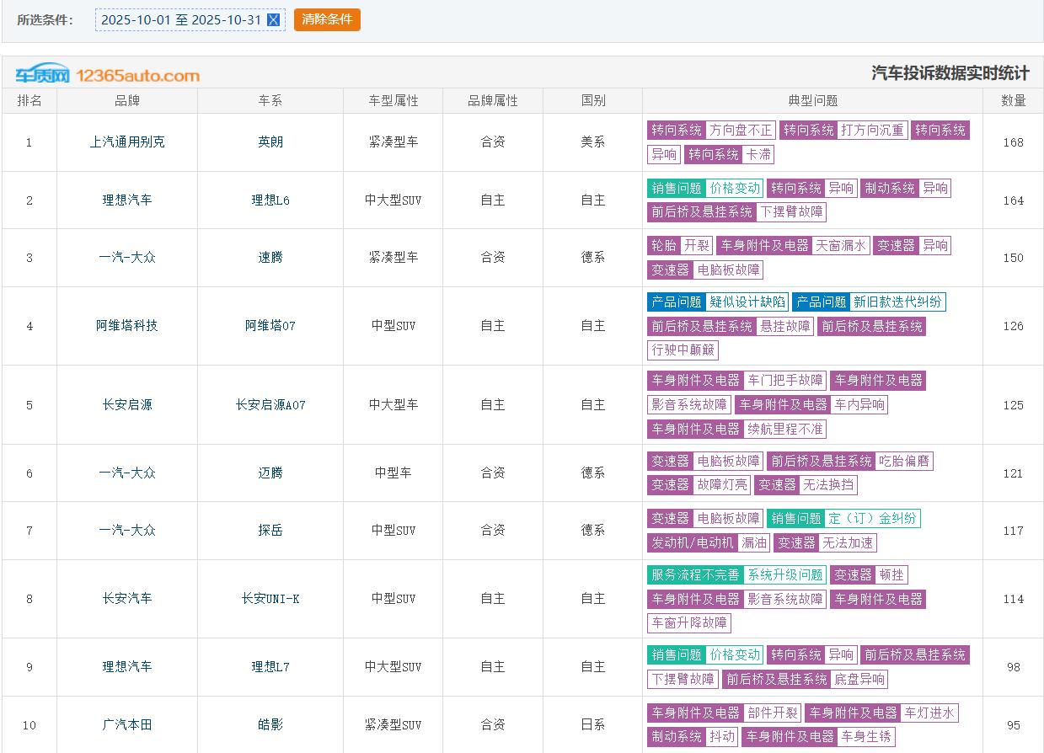
Task: Open the 英朗 car series link
Action: [x=270, y=142]
